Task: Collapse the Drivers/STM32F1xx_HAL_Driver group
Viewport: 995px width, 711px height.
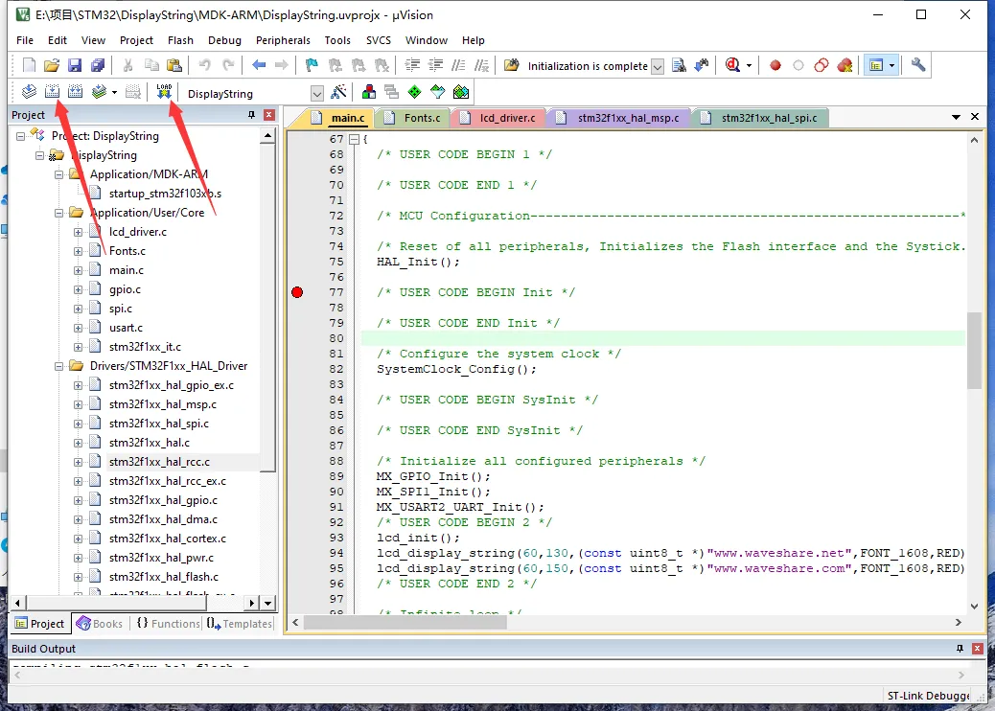Action: [x=59, y=367]
